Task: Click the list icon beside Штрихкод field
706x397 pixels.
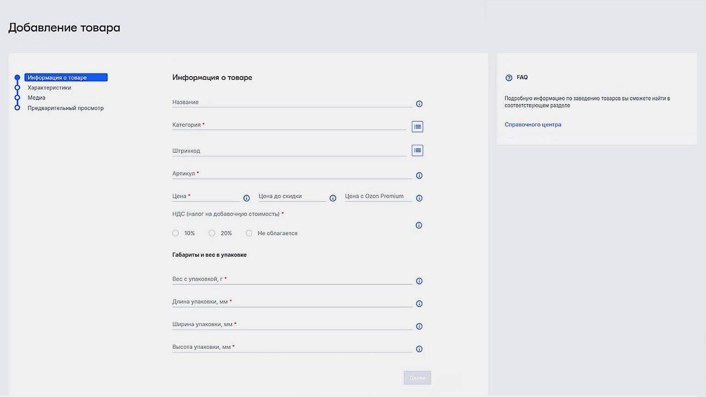Action: (x=417, y=150)
